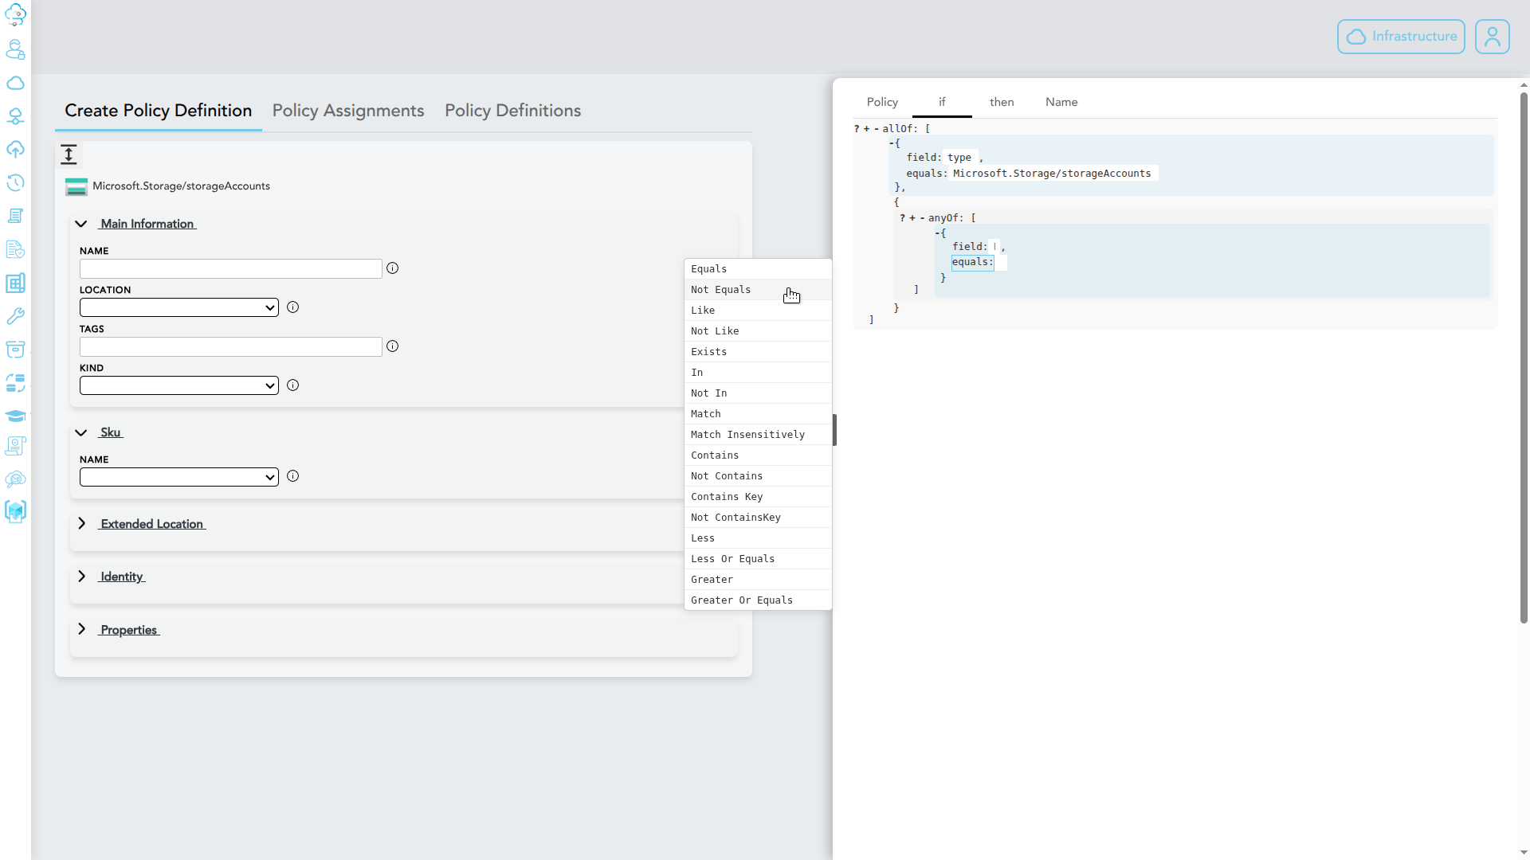Image resolution: width=1530 pixels, height=860 pixels.
Task: Open the LOCATION dropdown
Action: 178,307
